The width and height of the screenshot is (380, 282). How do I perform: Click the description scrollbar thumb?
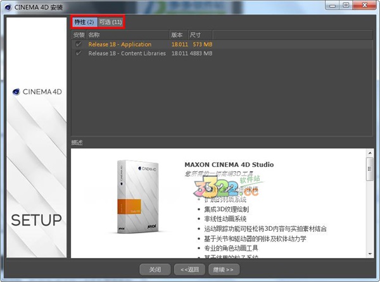370,169
